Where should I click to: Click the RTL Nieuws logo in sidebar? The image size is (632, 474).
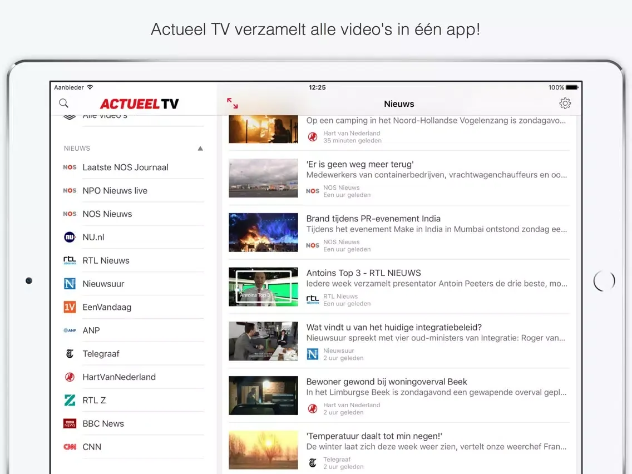(70, 260)
